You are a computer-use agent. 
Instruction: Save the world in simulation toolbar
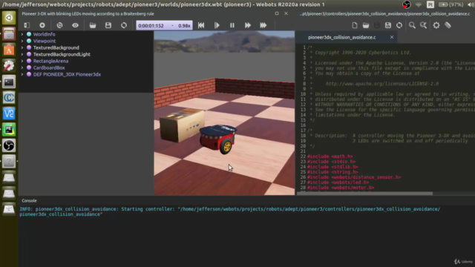108,25
